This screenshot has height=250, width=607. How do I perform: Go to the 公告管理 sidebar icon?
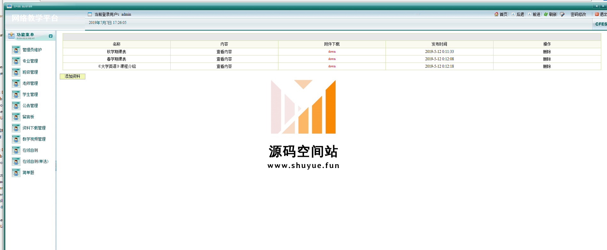click(16, 106)
